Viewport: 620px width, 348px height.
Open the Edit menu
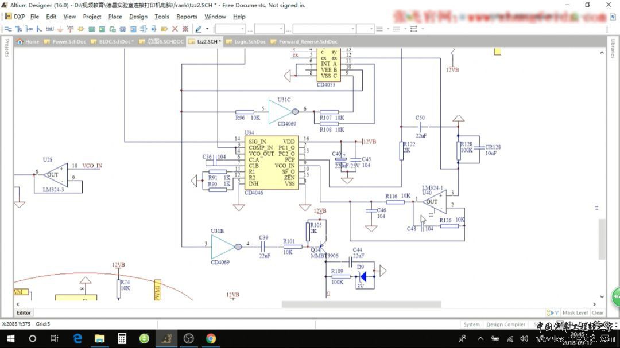point(51,17)
